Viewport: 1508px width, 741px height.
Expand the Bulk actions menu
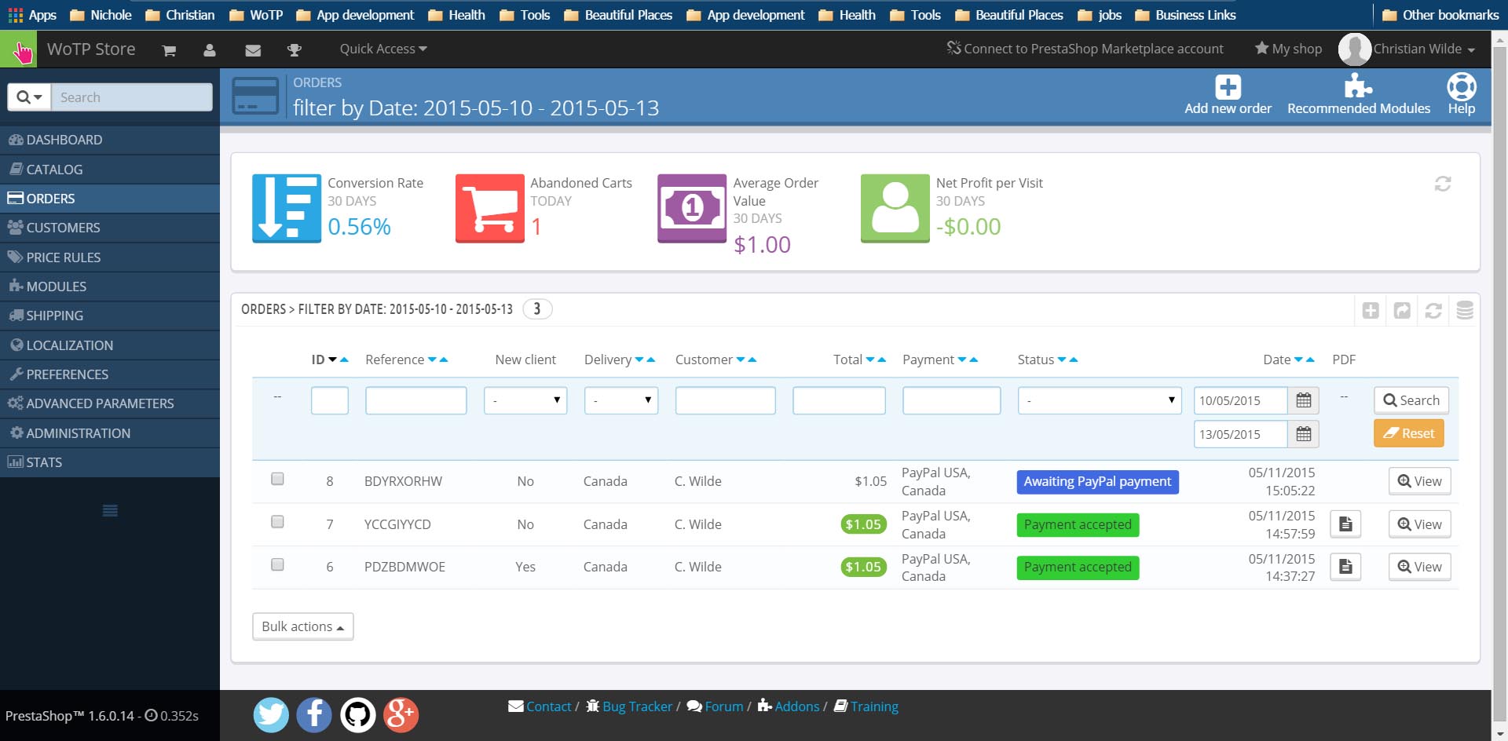303,626
